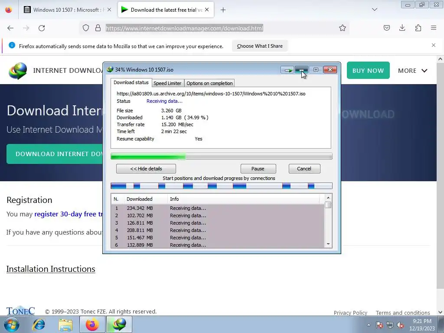Open a new browser tab
The width and height of the screenshot is (444, 333).
[223, 10]
